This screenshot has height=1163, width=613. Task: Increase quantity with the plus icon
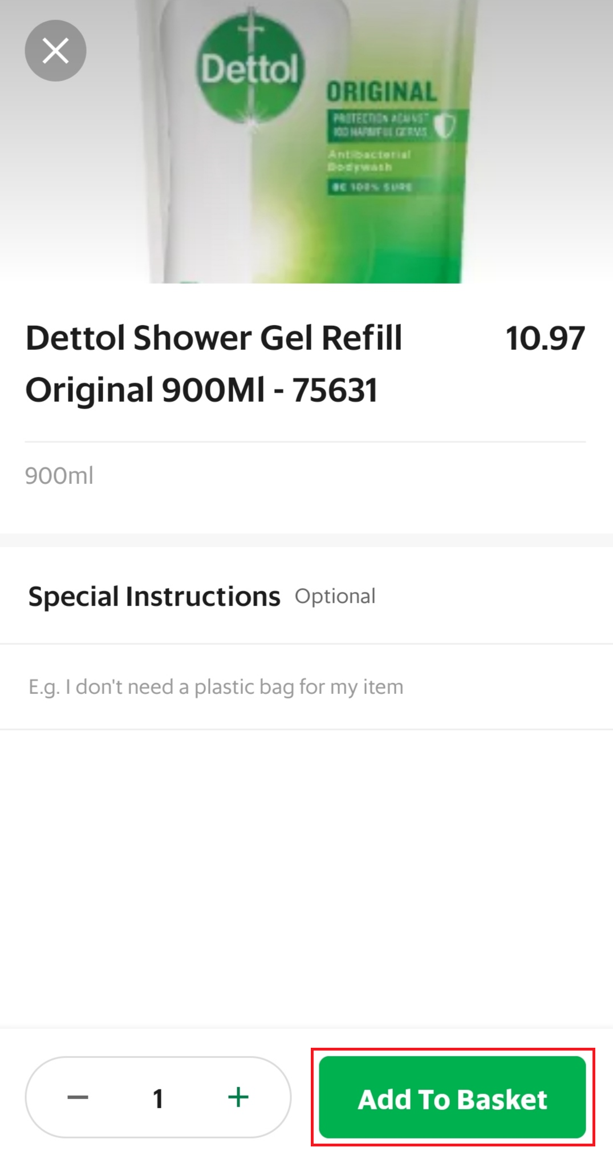238,1097
